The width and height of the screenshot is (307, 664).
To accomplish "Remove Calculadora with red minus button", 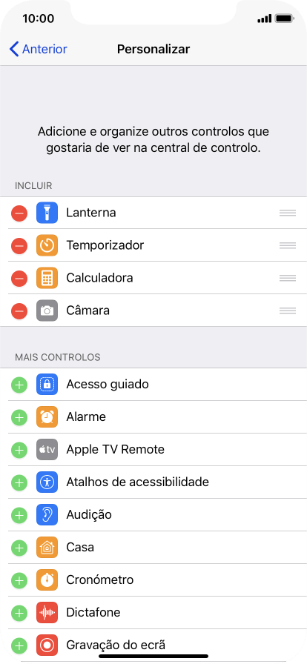I will tap(19, 278).
